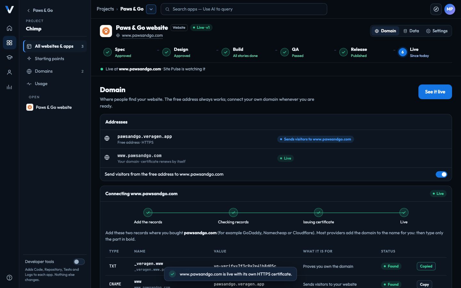Open the people icon in left rail
Screen dimensions: 461x288
point(9,72)
